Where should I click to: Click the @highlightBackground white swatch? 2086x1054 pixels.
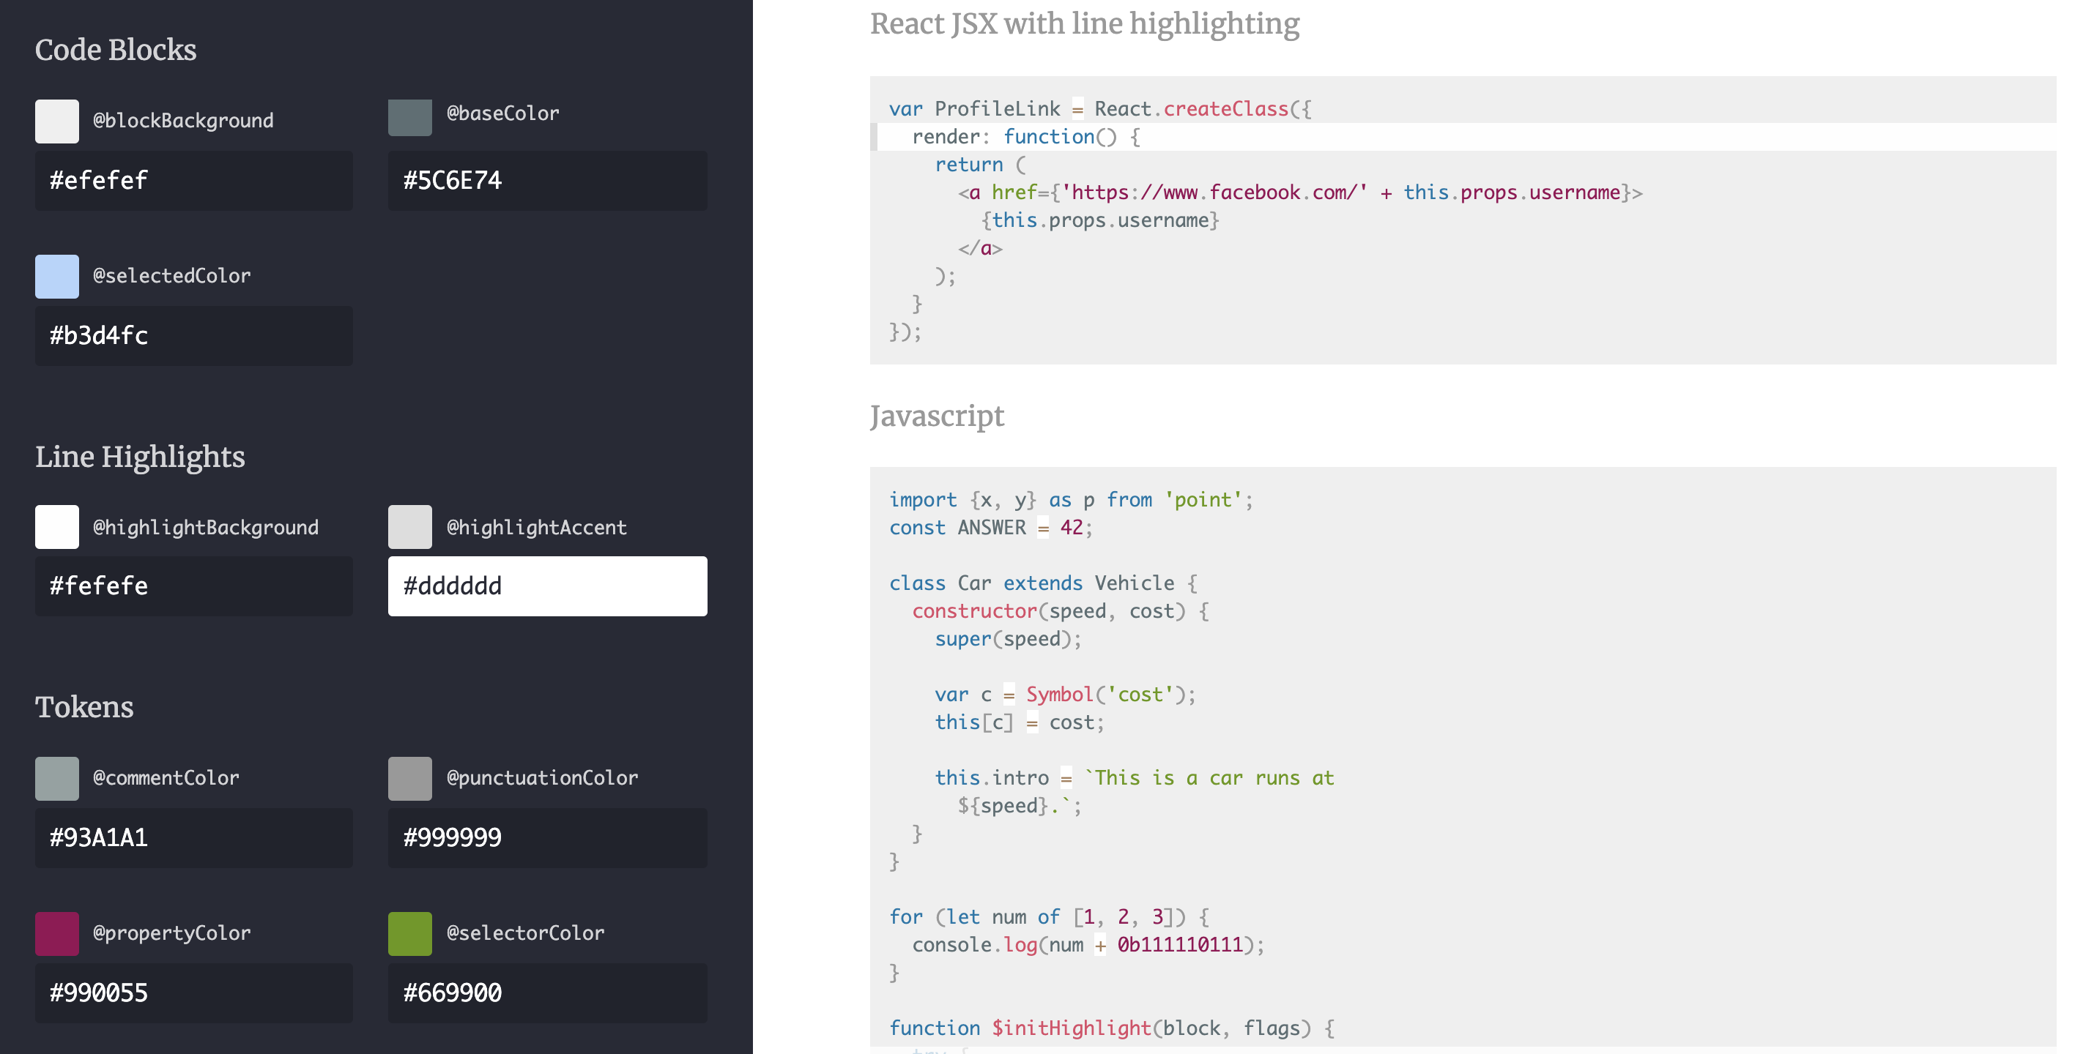pyautogui.click(x=56, y=527)
